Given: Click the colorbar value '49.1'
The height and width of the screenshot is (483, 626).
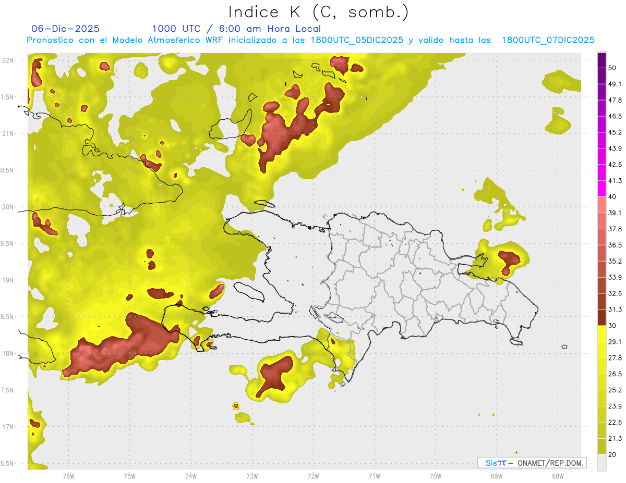Looking at the screenshot, I should pos(615,84).
